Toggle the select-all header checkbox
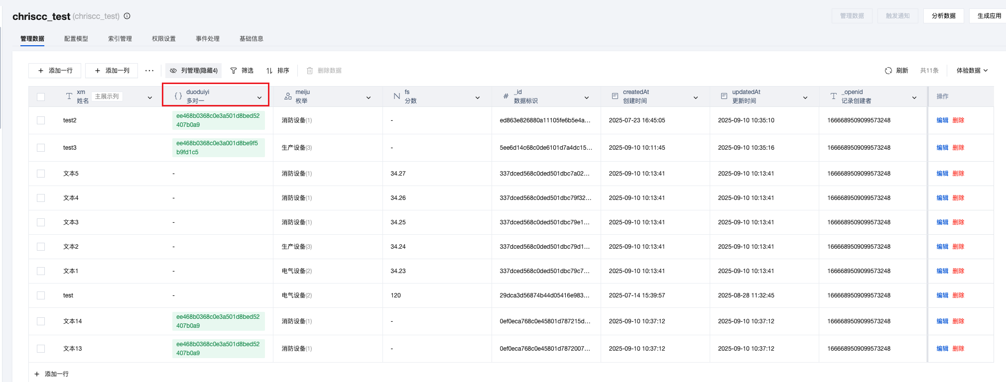This screenshot has width=1006, height=382. coord(41,97)
